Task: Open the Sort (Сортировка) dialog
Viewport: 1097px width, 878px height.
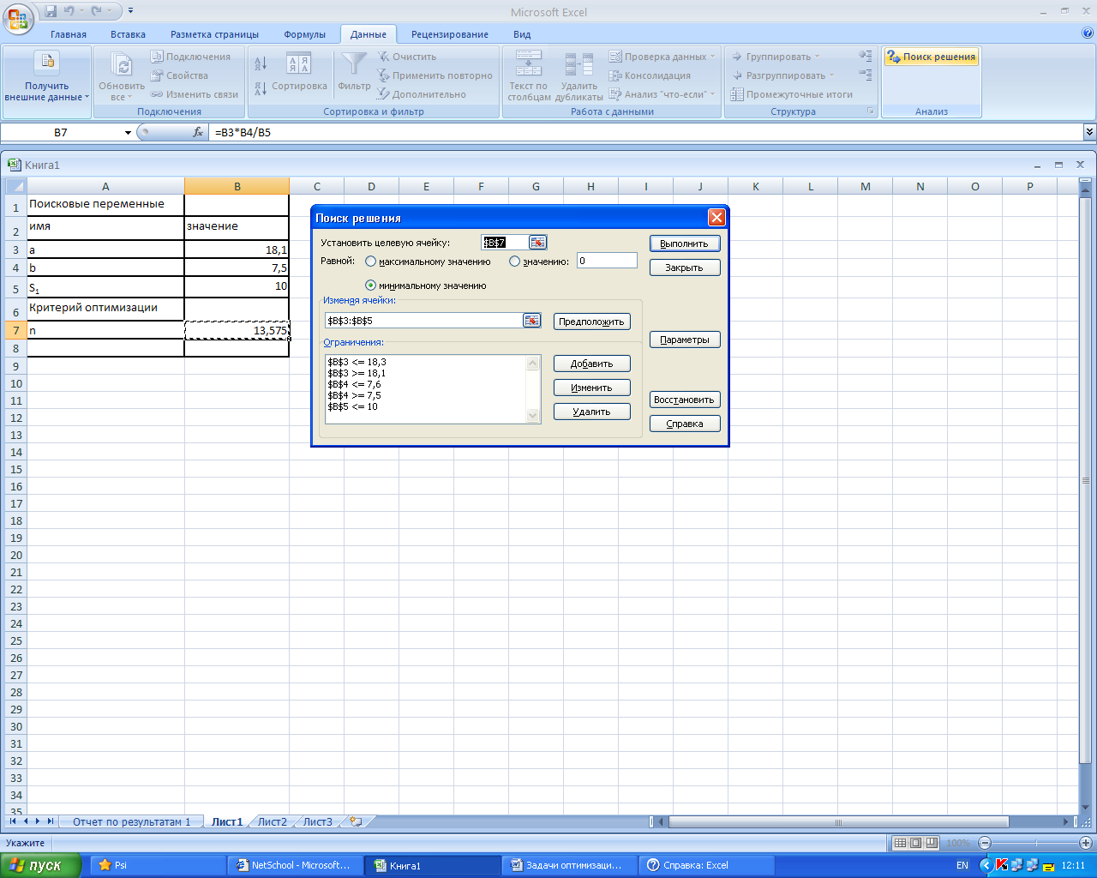Action: pyautogui.click(x=298, y=74)
